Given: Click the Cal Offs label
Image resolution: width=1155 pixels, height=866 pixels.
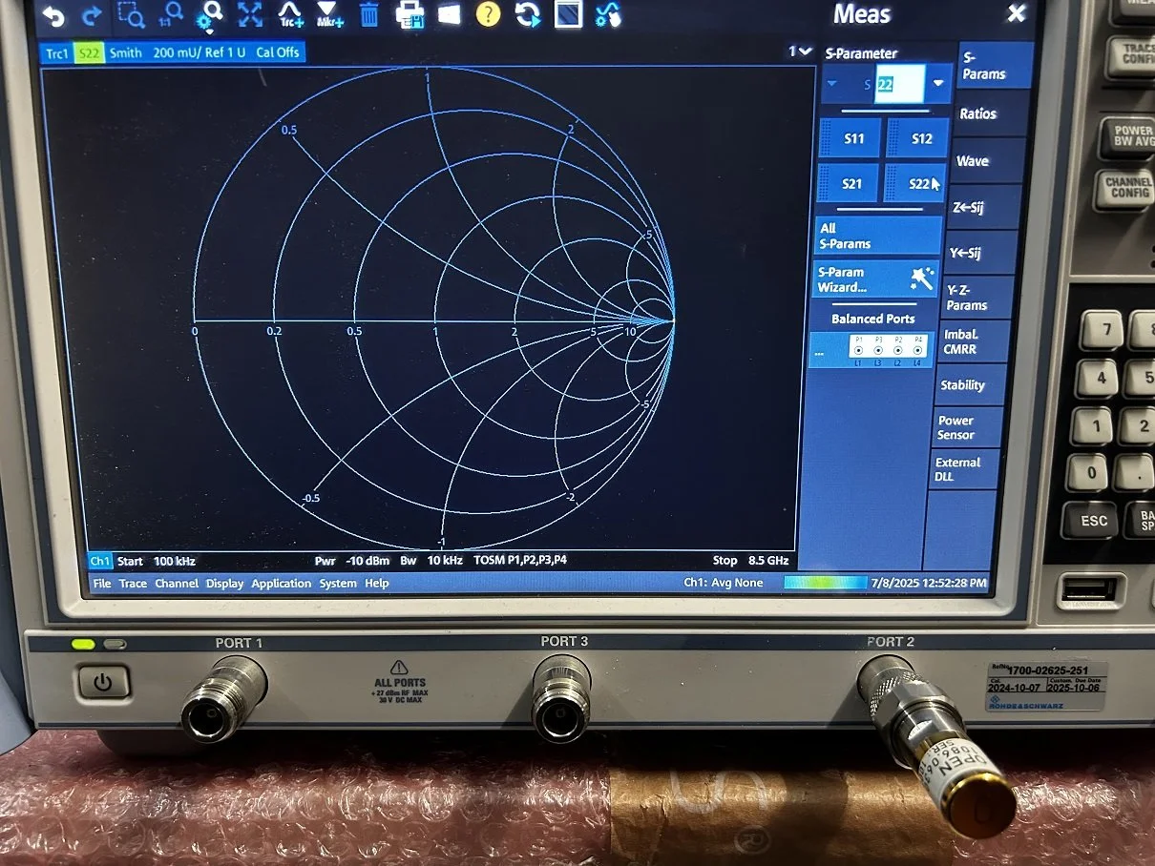Looking at the screenshot, I should [277, 52].
